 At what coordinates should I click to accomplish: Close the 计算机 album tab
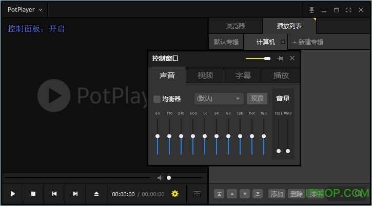(283, 42)
